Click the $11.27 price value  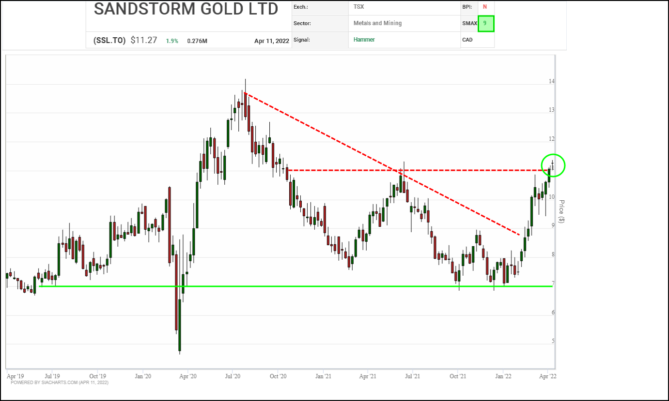click(x=144, y=40)
